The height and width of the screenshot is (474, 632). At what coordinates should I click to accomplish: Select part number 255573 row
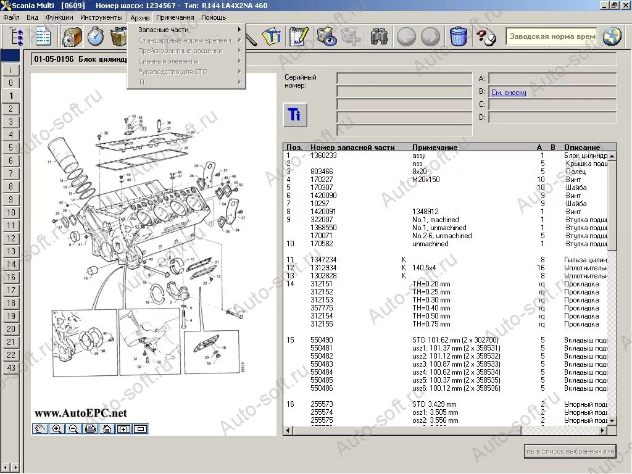coord(446,404)
